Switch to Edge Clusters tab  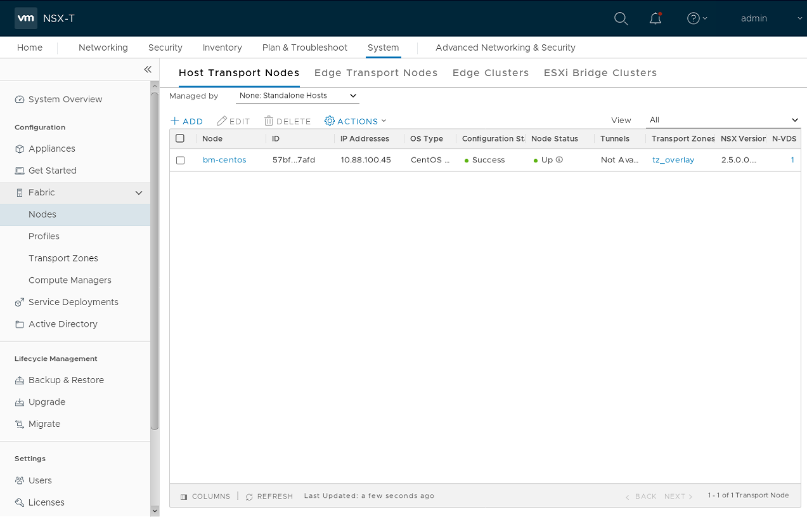click(x=491, y=73)
